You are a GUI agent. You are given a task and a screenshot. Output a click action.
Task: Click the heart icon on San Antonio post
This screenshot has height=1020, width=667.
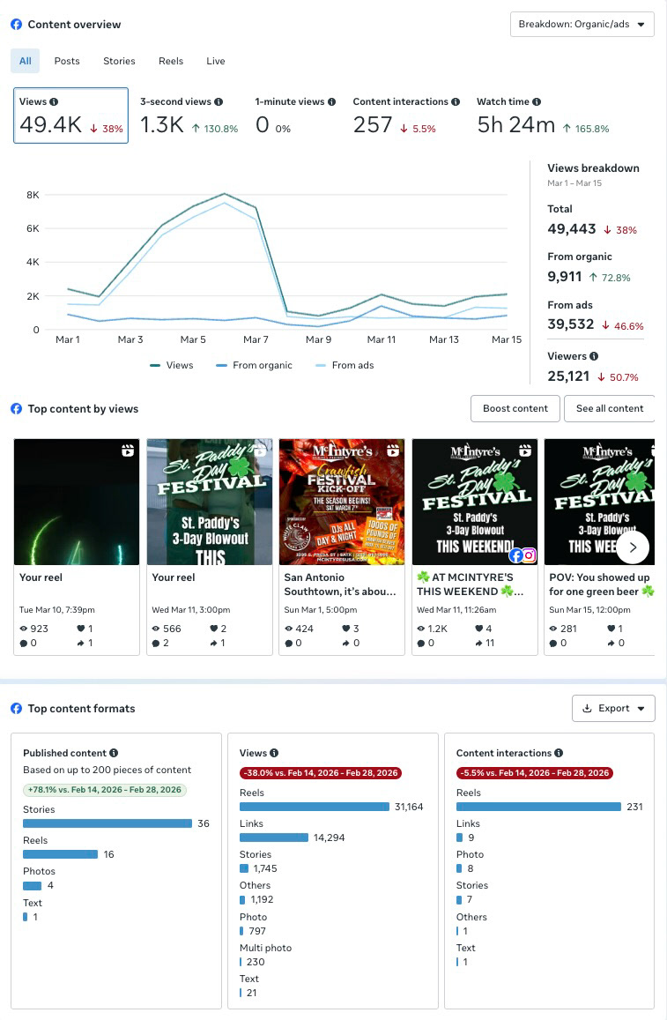[x=346, y=629]
